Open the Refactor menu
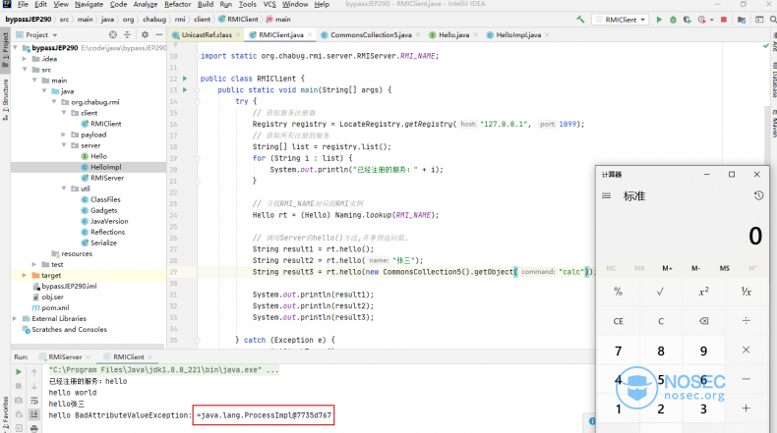This screenshot has width=777, height=433. [x=177, y=5]
